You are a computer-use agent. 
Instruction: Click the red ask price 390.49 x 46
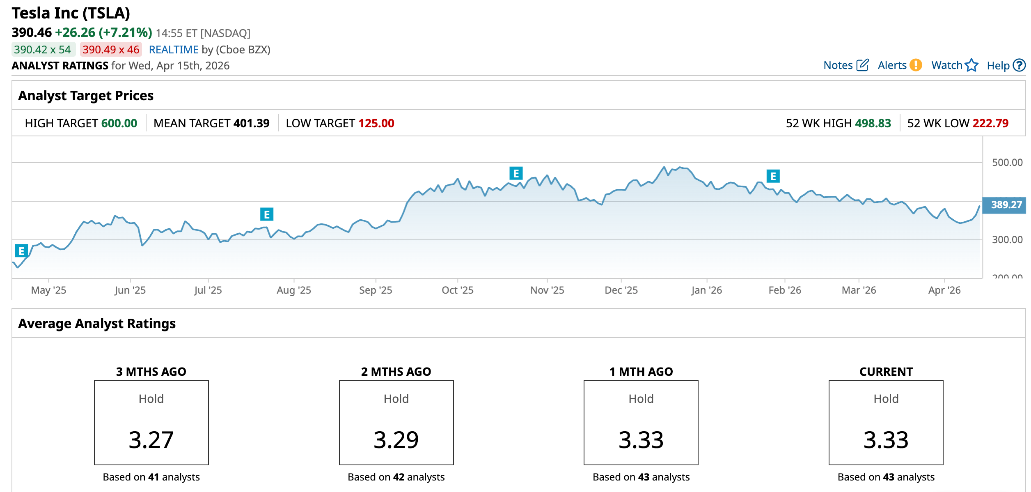111,50
